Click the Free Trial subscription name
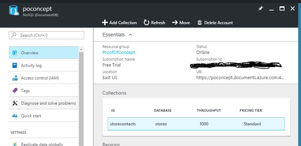Viewport: 301px width, 146px height. (x=112, y=65)
